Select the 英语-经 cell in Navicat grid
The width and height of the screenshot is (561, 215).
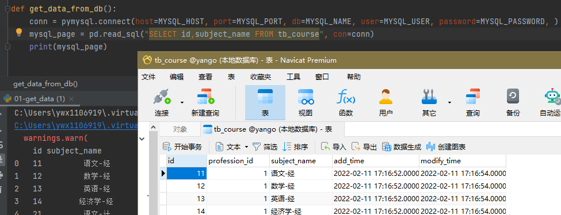[301, 198]
